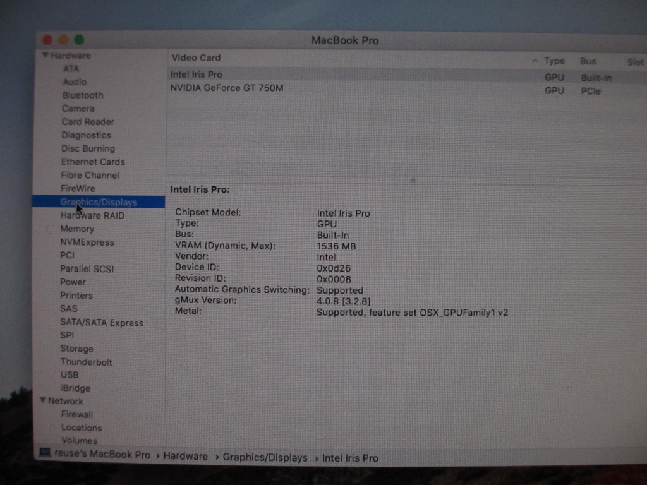
Task: Select SATA/SATA Express entry
Action: point(102,323)
